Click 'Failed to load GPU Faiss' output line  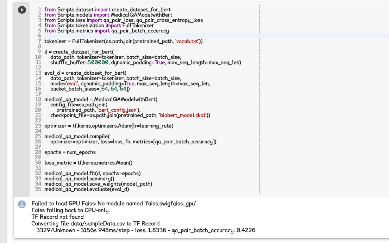tap(114, 204)
